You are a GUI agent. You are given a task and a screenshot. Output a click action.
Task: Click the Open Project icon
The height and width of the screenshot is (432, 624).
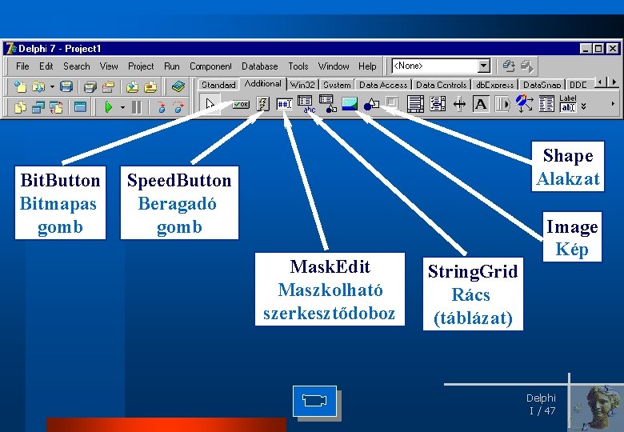pos(108,86)
